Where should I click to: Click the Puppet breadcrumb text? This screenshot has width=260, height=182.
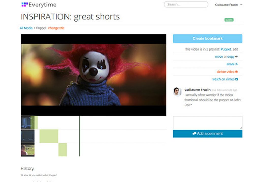click(41, 28)
